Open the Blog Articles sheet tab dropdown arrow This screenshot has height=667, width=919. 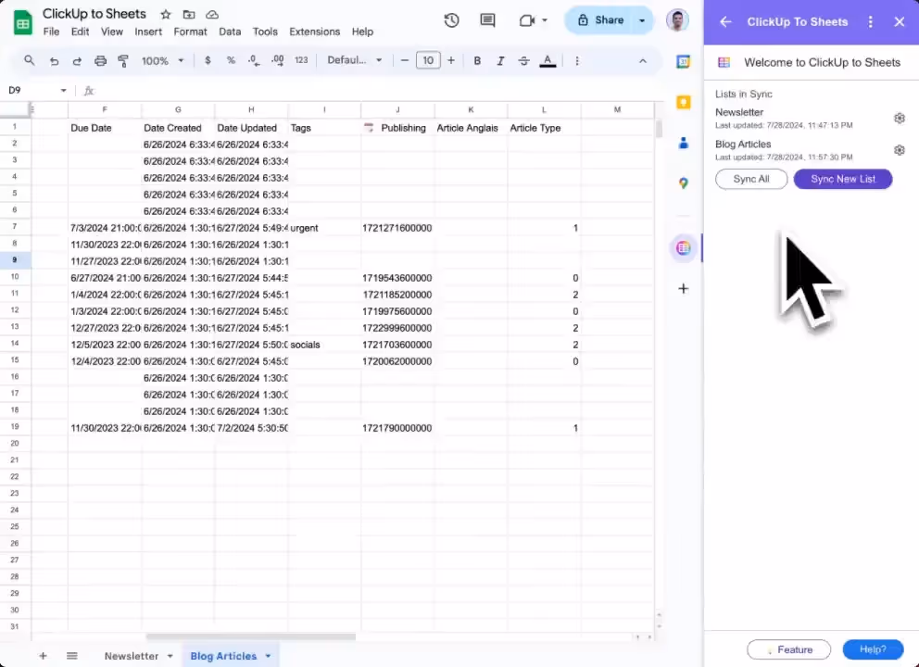(x=268, y=656)
